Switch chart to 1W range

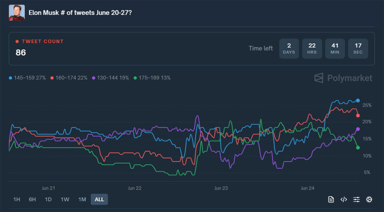click(x=65, y=199)
